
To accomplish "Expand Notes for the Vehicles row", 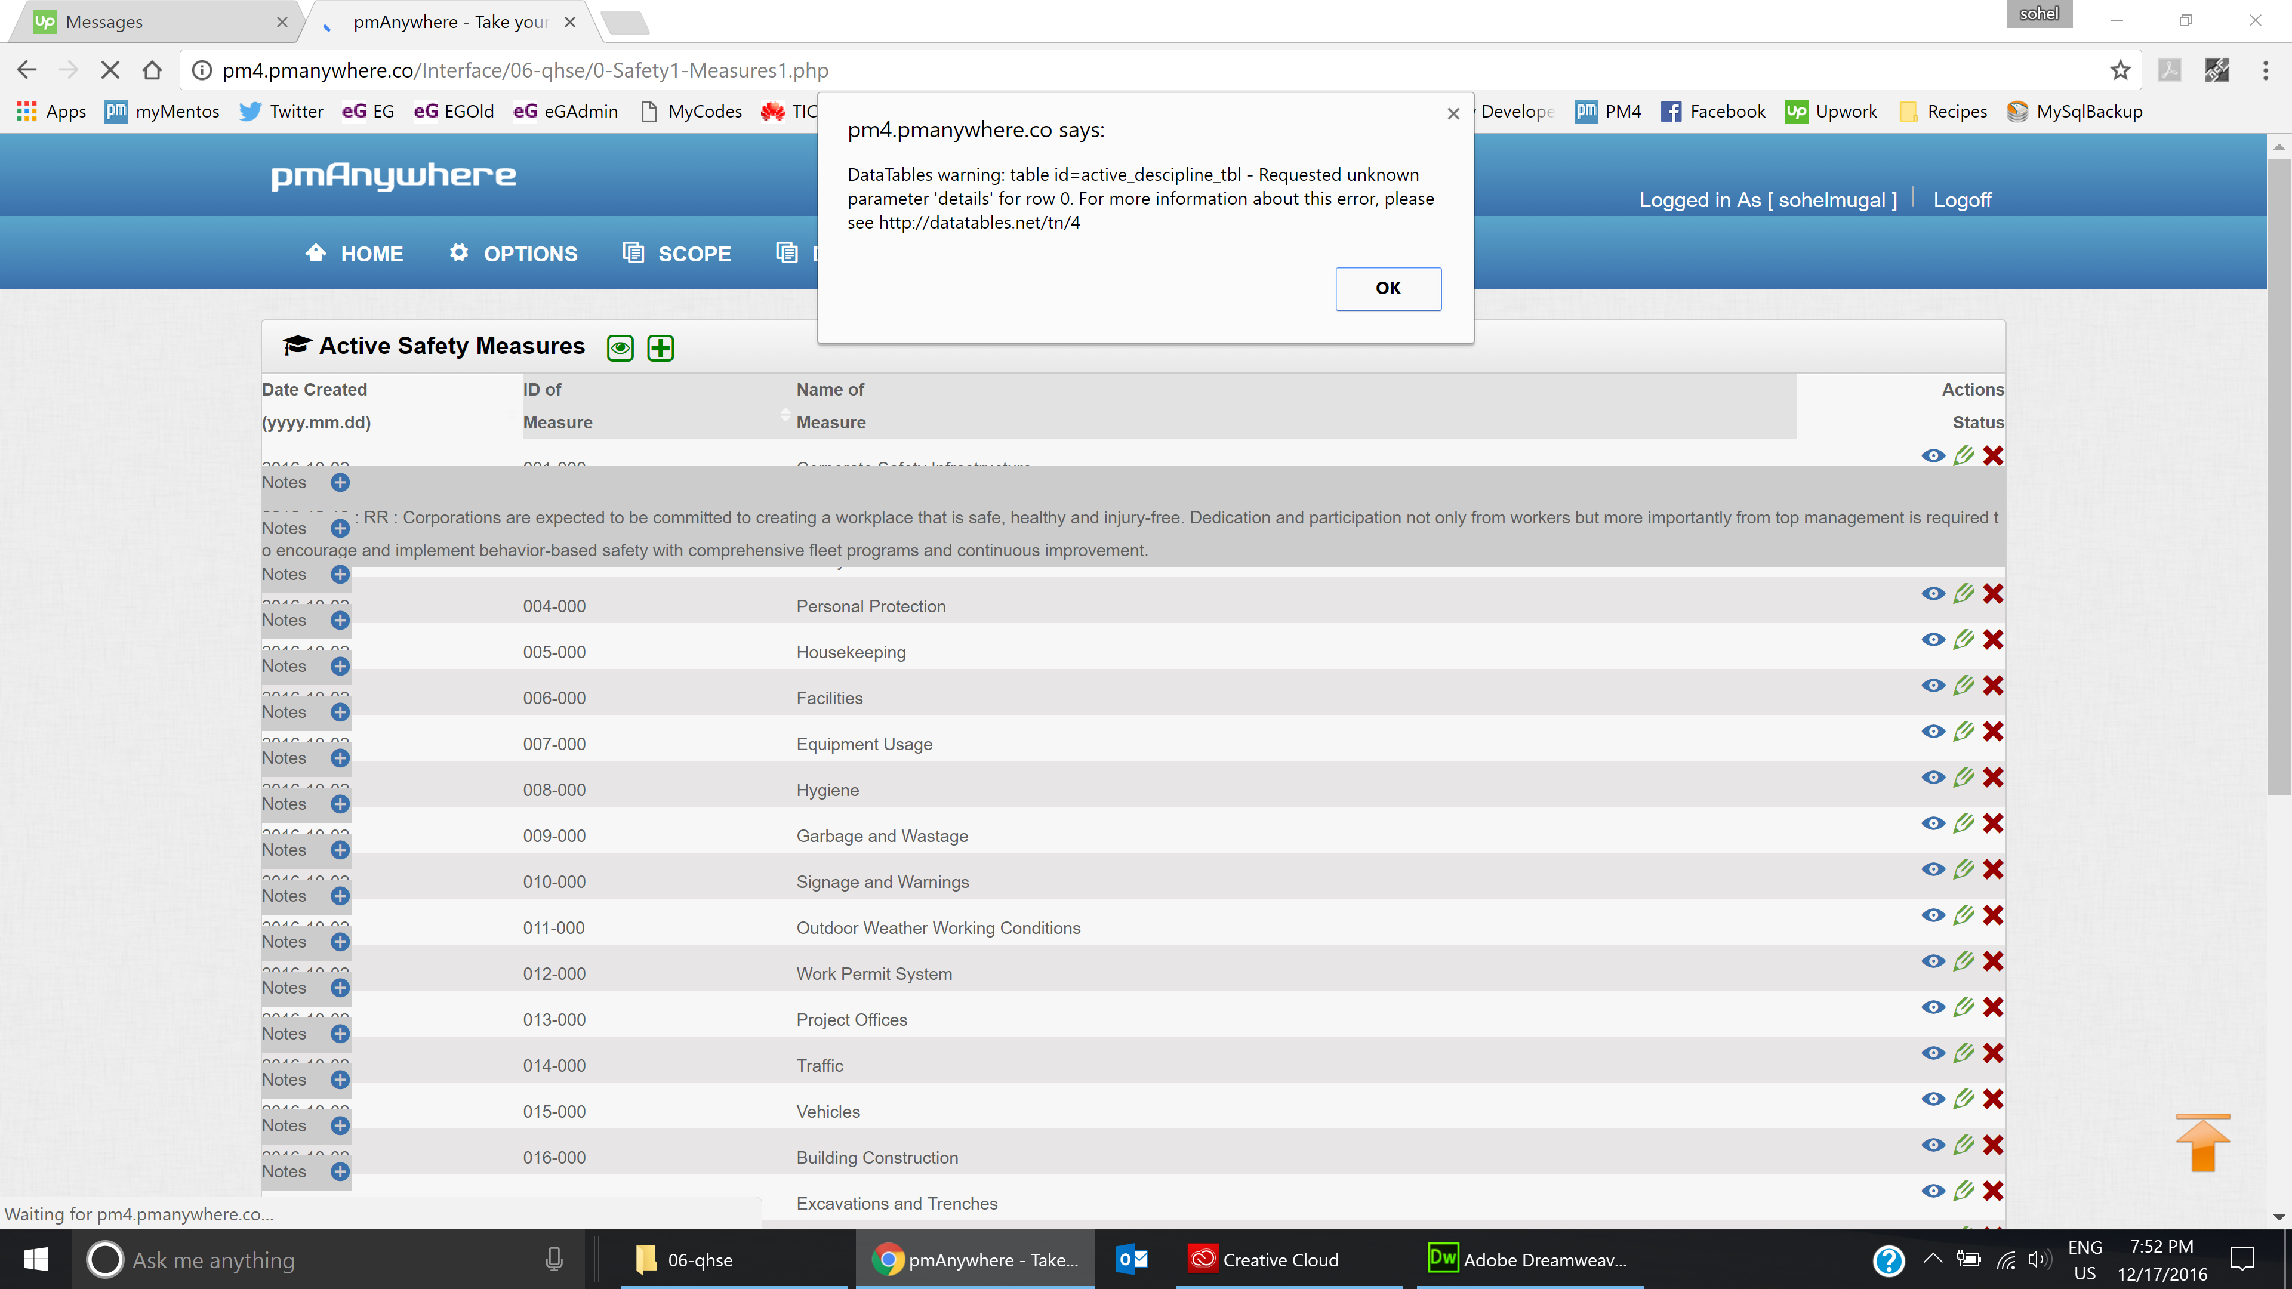I will pos(340,1125).
